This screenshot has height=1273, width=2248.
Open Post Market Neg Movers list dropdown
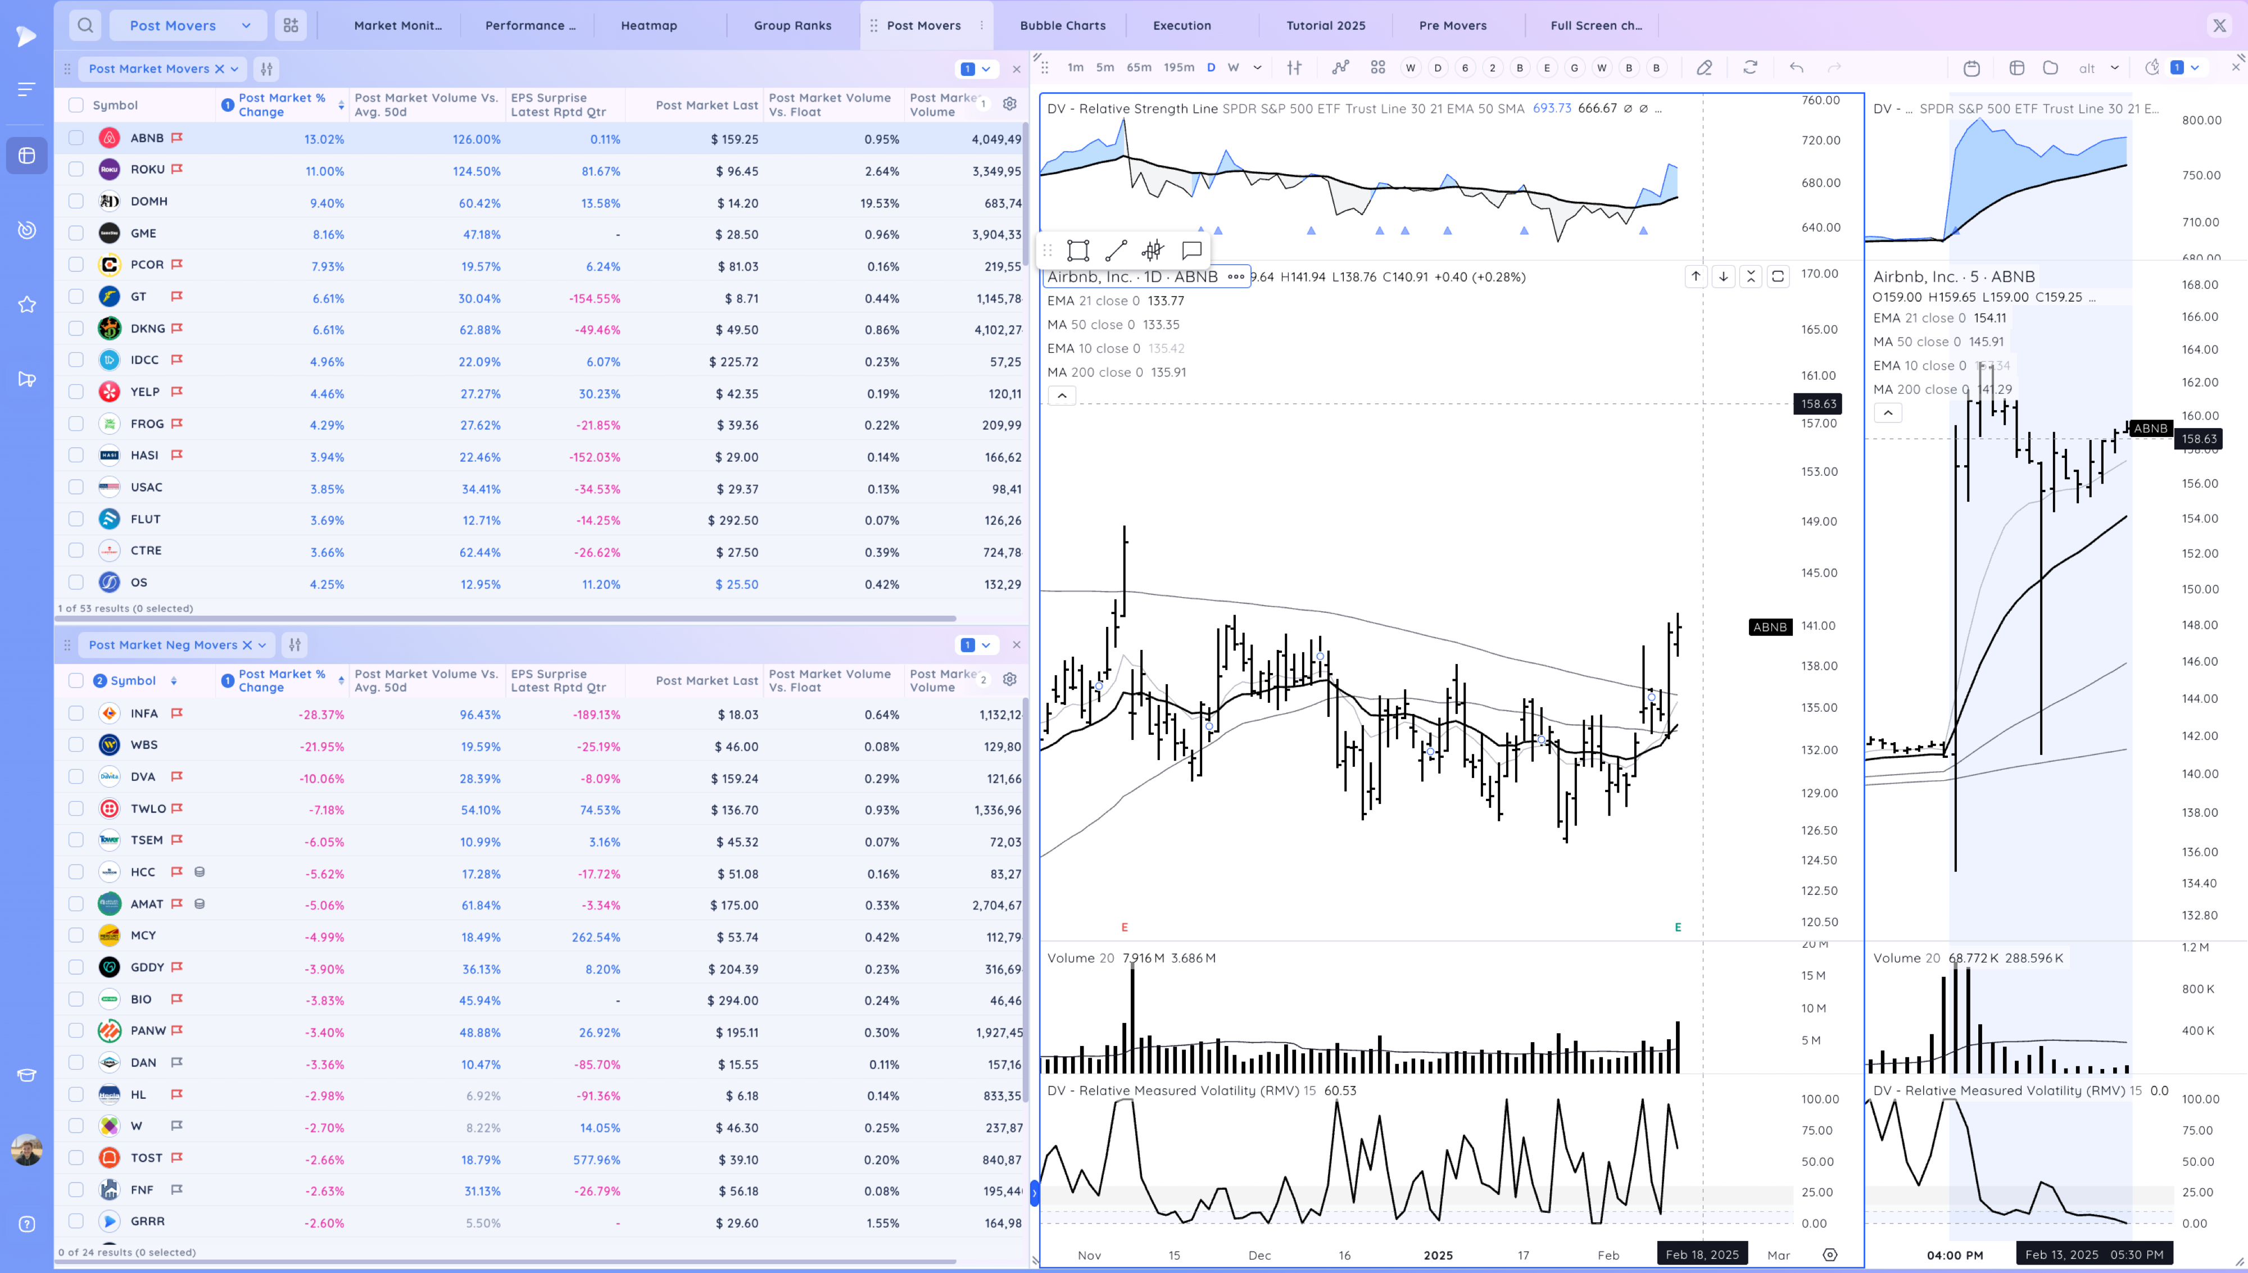(262, 645)
